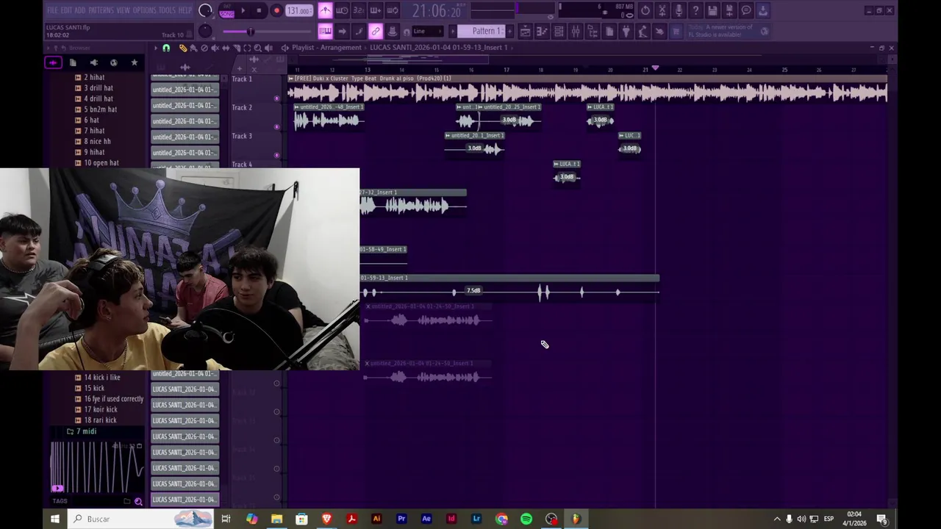
Task: Select the browser starred favorites tab
Action: click(x=135, y=62)
